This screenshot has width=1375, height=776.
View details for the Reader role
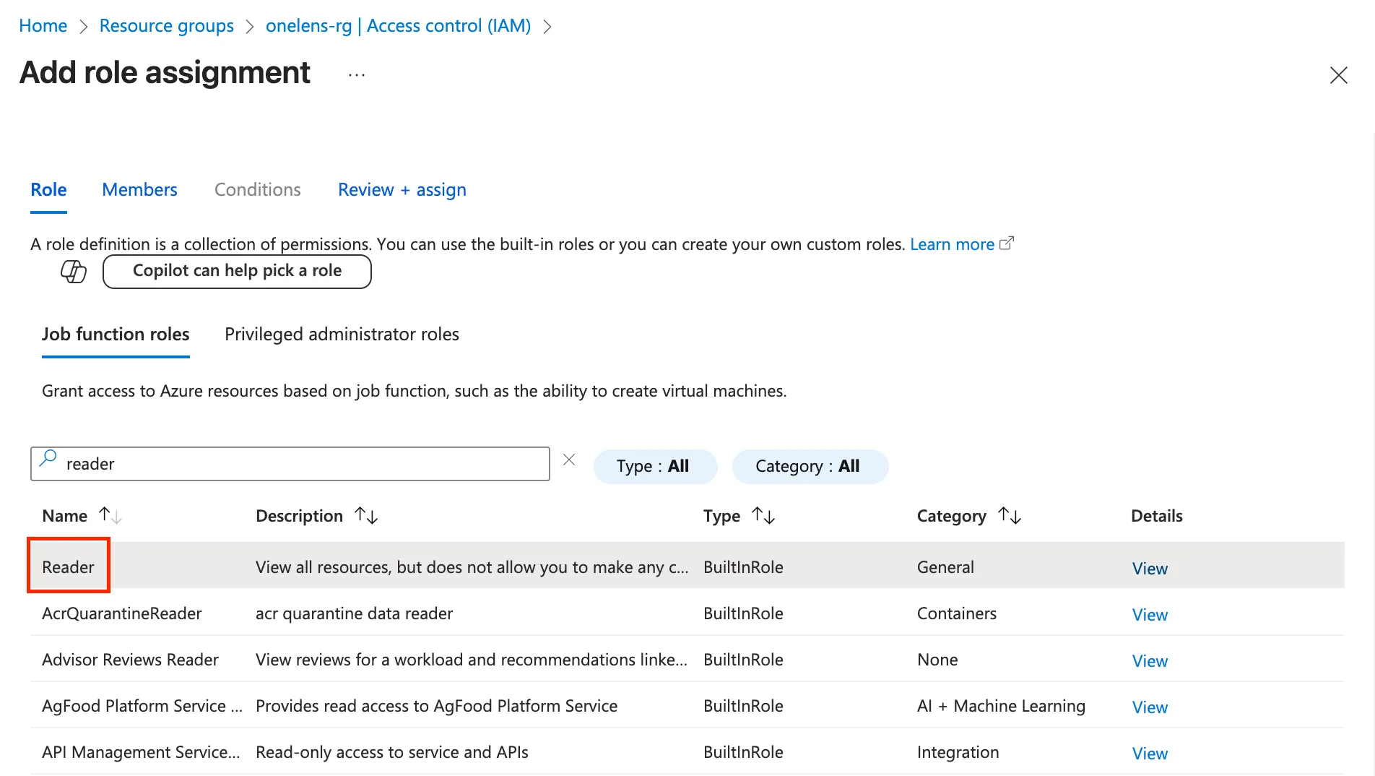point(1149,569)
